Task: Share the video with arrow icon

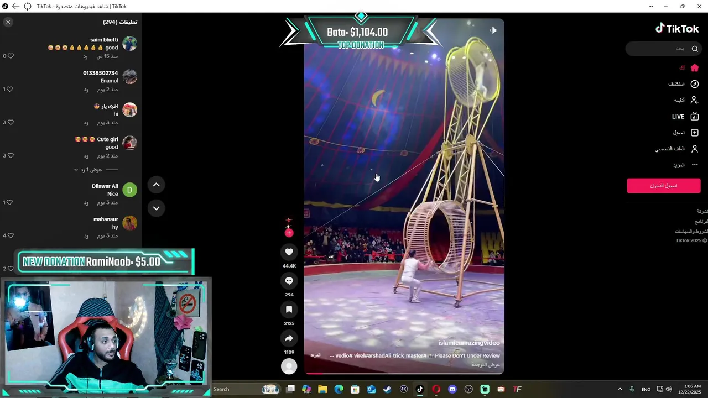Action: click(x=289, y=338)
